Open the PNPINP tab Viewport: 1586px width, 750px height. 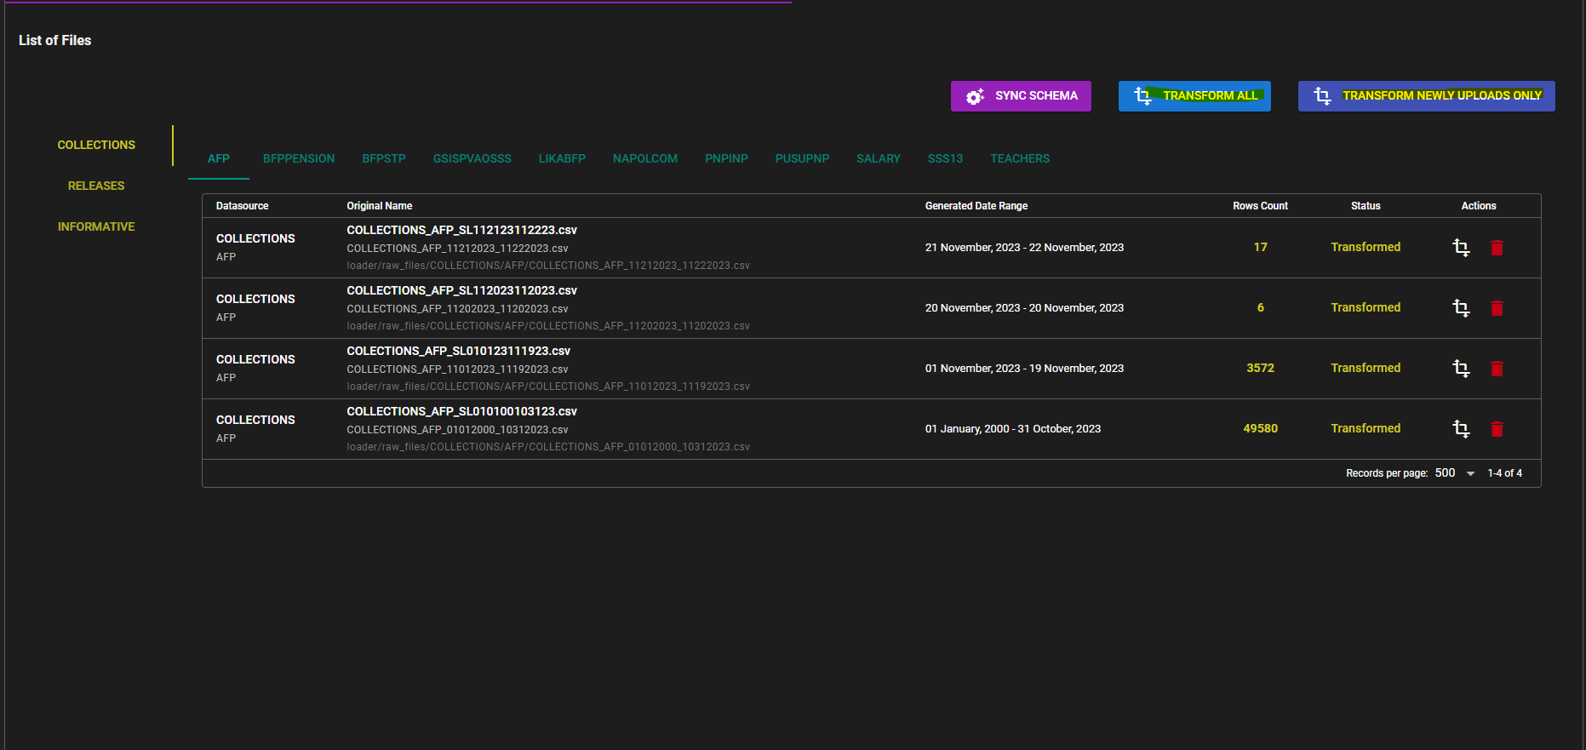point(726,159)
